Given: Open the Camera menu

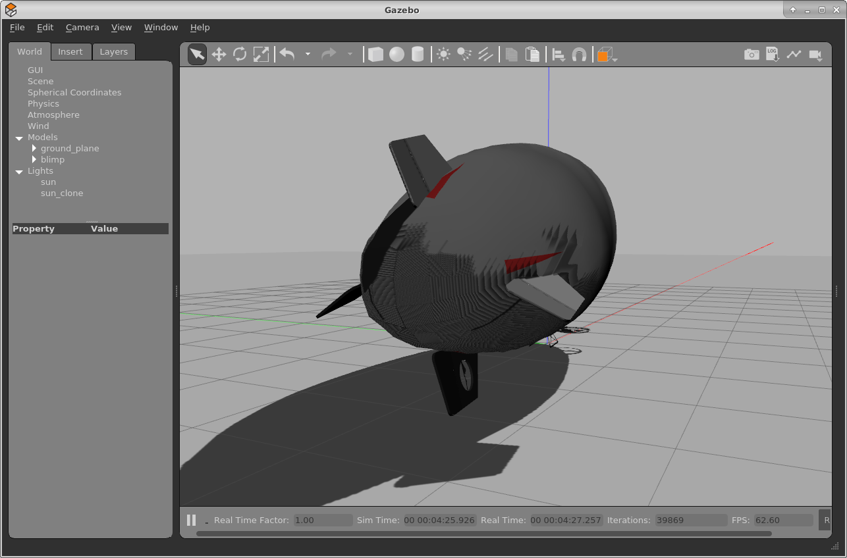Looking at the screenshot, I should click(x=82, y=28).
